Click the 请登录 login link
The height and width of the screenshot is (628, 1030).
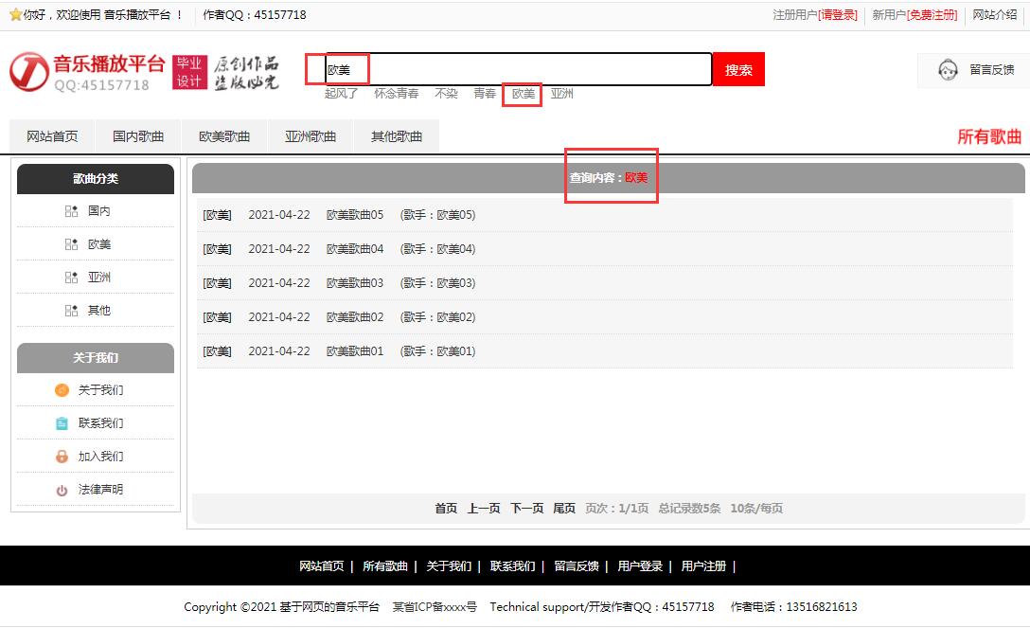(839, 15)
